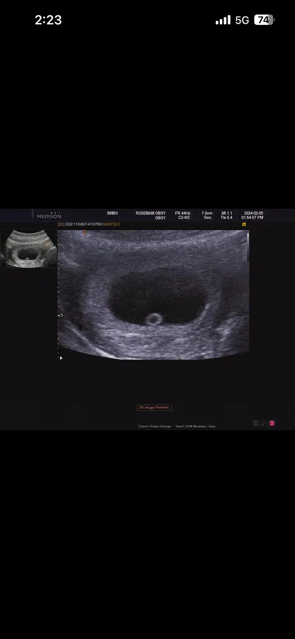The width and height of the screenshot is (295, 639).
Task: Click the yellow icon below the date
Action: tap(244, 224)
